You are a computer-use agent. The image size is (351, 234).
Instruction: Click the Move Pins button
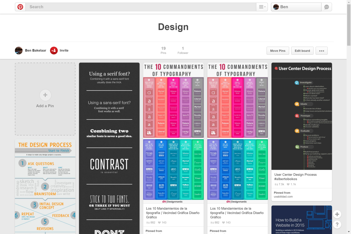278,51
